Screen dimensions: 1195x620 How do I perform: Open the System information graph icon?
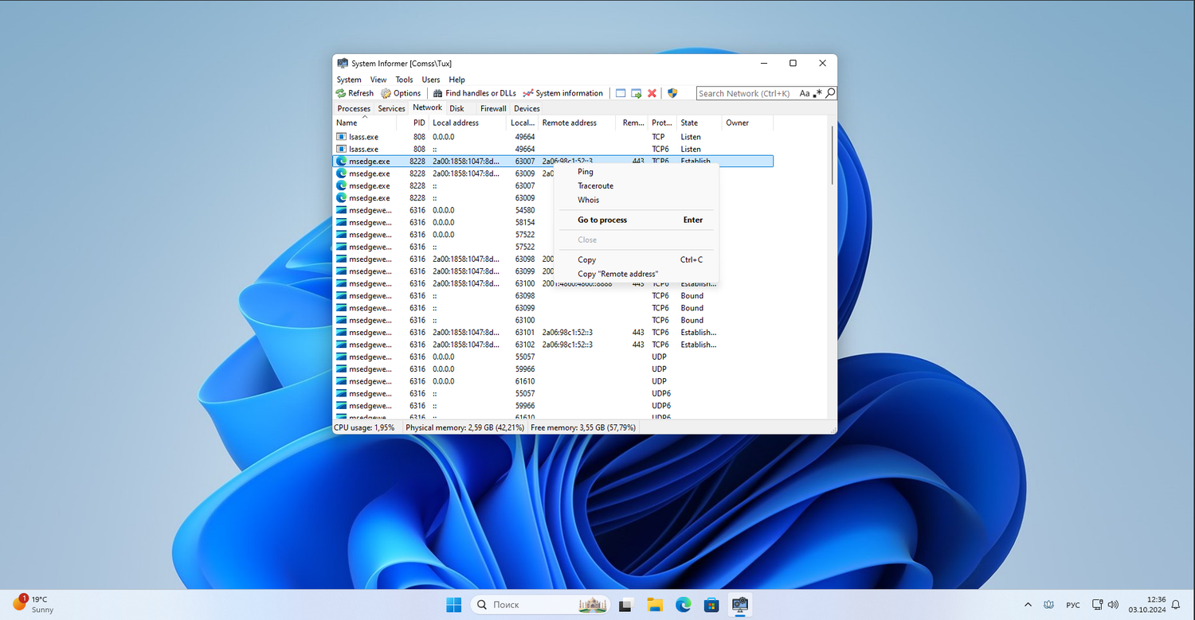[x=528, y=93]
